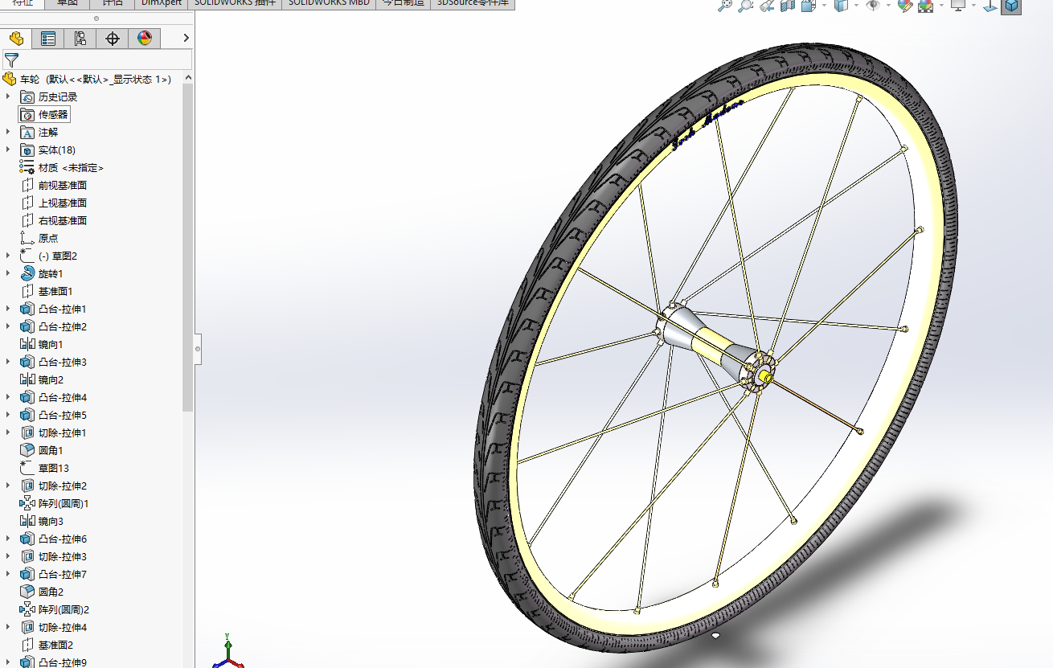Open the DisplayManager color ball tab
1053x668 pixels.
coord(145,38)
